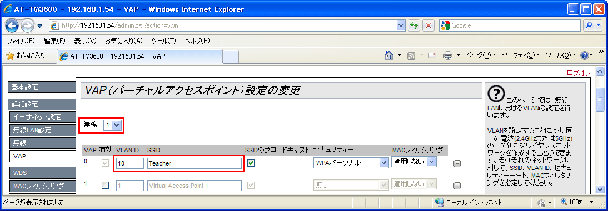Open a new blank tab
Screen dimensions: 608x211
[x=230, y=56]
